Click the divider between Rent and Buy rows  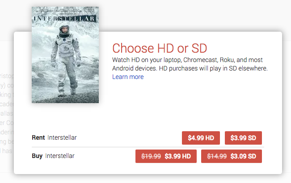click(148, 147)
